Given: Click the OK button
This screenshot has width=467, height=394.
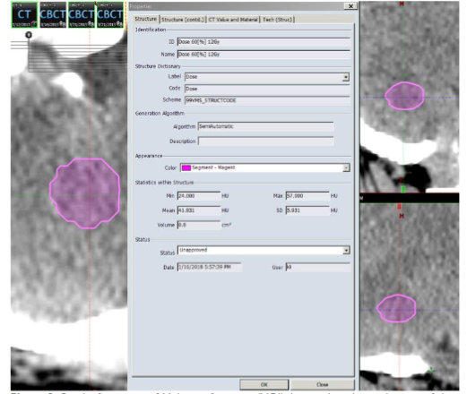Looking at the screenshot, I should [x=264, y=384].
